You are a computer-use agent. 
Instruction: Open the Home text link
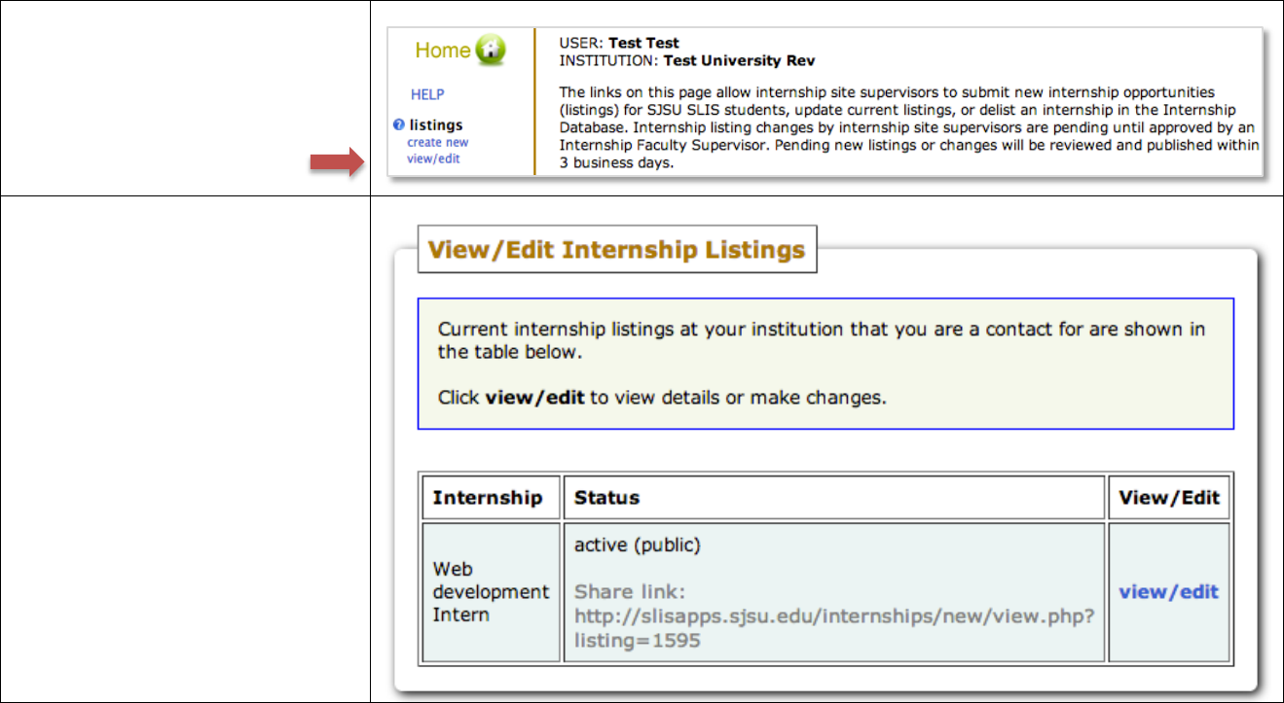[x=443, y=51]
